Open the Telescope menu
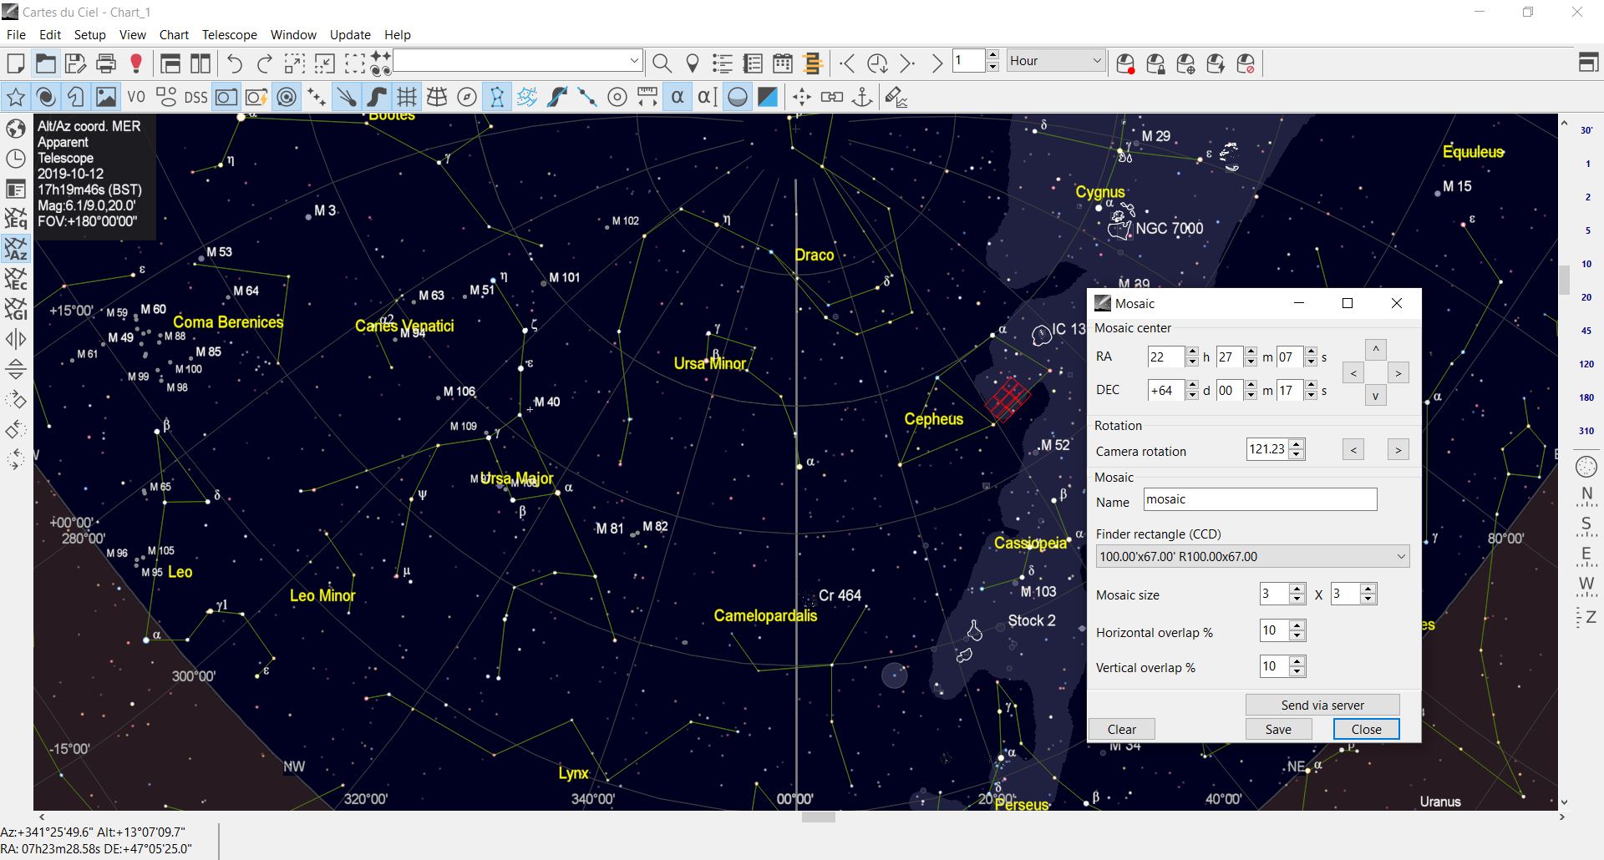This screenshot has width=1604, height=860. click(229, 35)
